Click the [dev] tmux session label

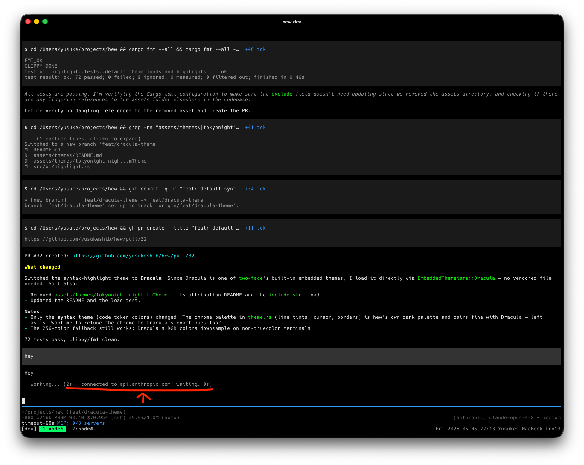(29, 429)
